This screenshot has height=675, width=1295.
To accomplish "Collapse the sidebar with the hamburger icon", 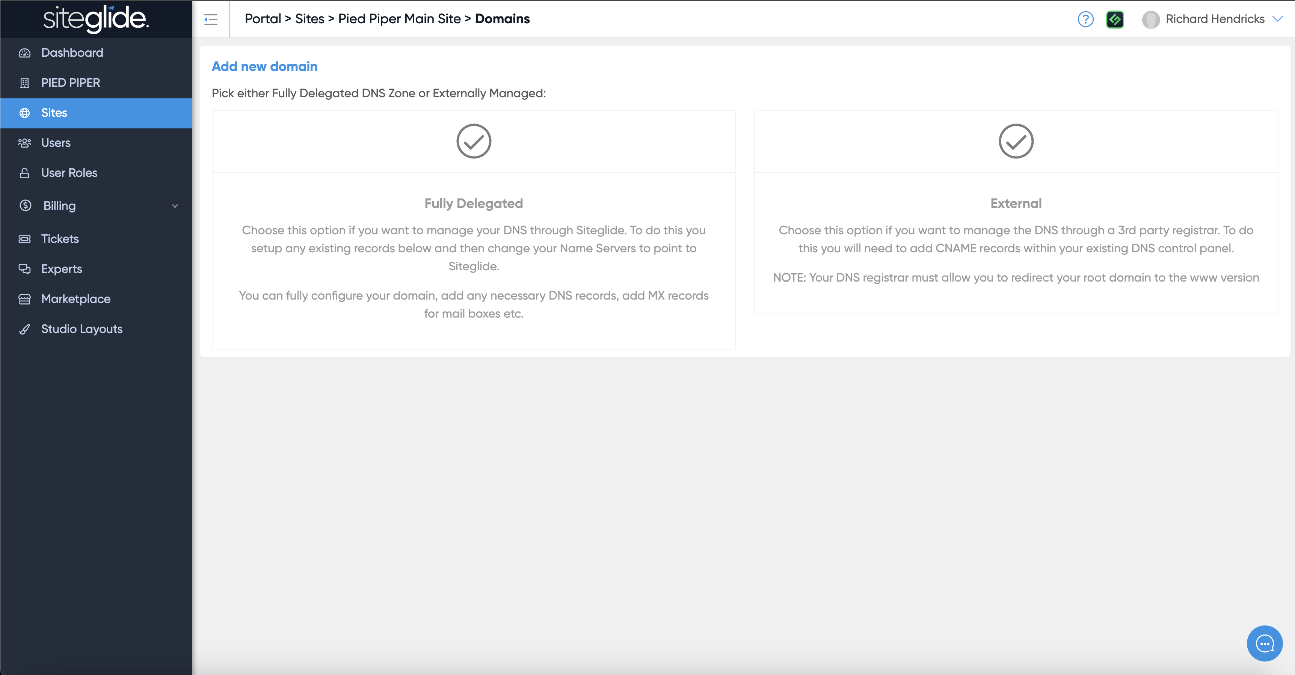I will pos(211,19).
